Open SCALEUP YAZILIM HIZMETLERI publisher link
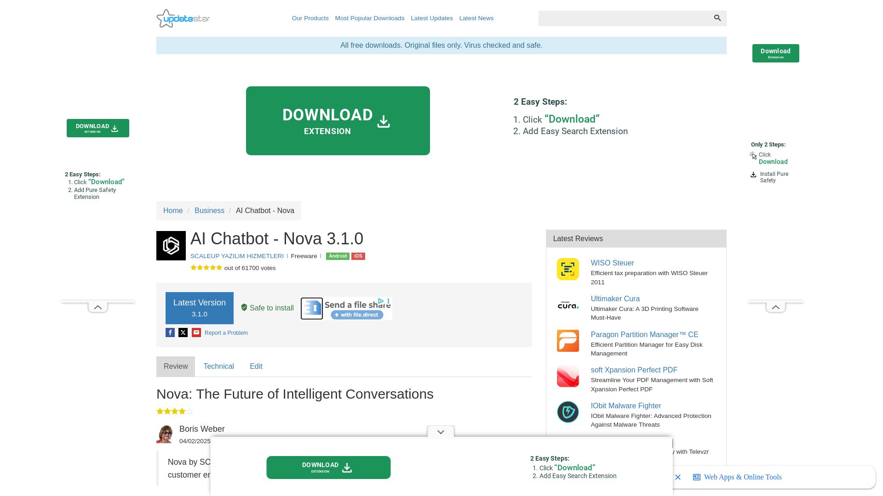The width and height of the screenshot is (883, 496). (x=237, y=256)
